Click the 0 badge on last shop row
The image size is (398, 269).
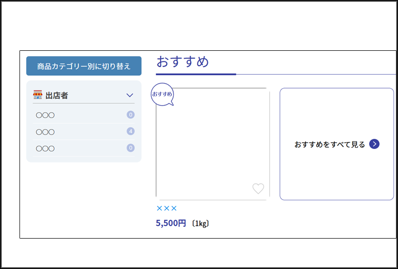130,148
